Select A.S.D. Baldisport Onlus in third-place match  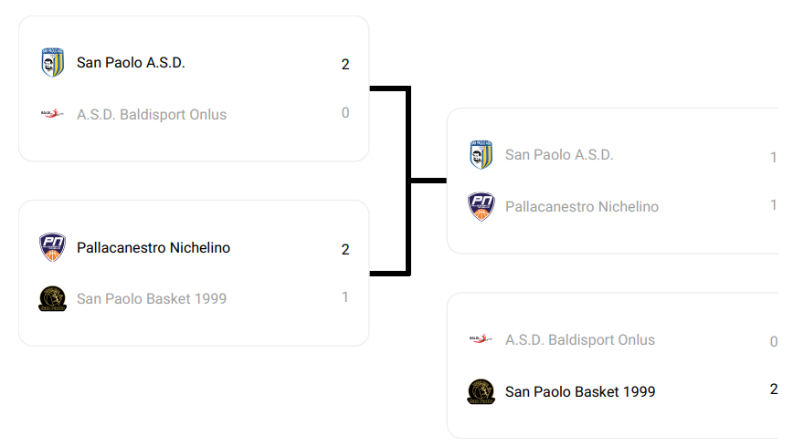(580, 340)
